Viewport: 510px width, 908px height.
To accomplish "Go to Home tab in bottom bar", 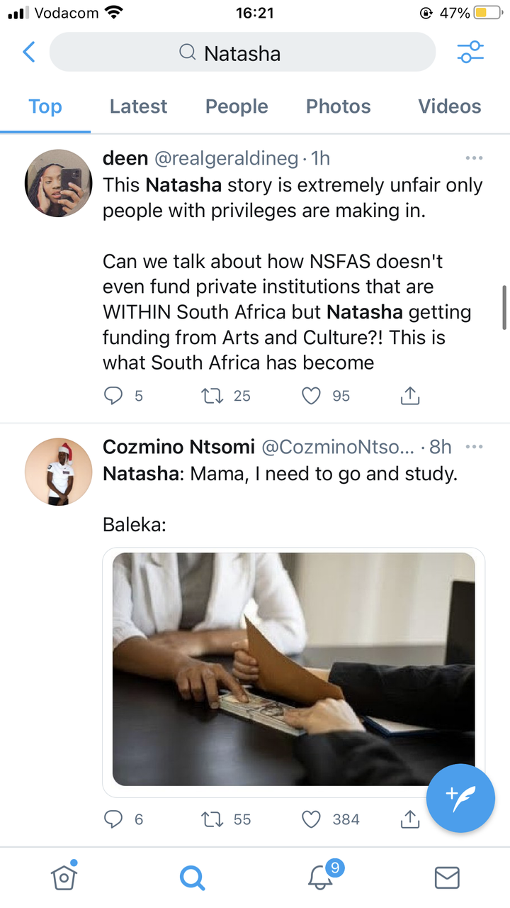I will 64,877.
